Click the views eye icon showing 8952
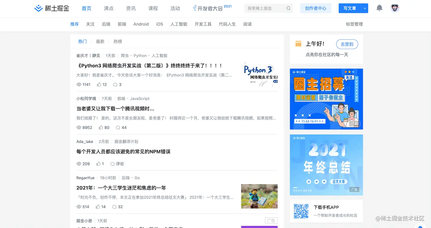The height and width of the screenshot is (228, 431). [x=79, y=127]
